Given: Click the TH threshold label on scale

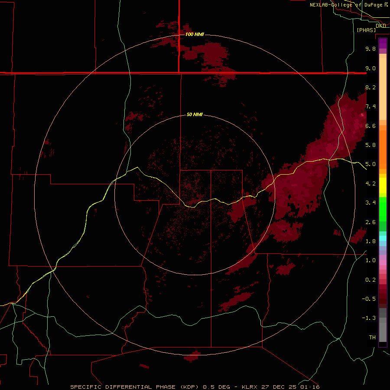Looking at the screenshot, I should 372,338.
